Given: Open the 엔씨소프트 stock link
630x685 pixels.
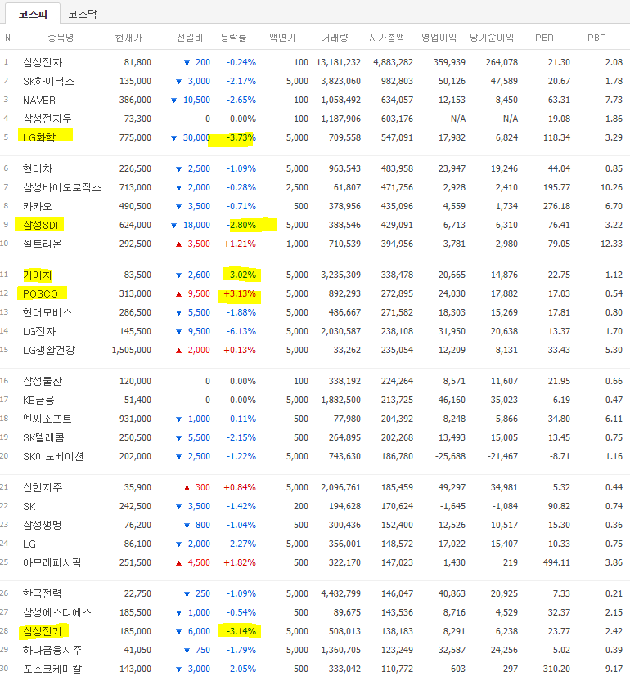Looking at the screenshot, I should point(47,419).
